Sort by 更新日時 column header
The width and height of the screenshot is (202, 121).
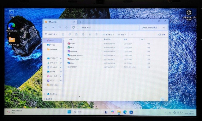(x=107, y=39)
